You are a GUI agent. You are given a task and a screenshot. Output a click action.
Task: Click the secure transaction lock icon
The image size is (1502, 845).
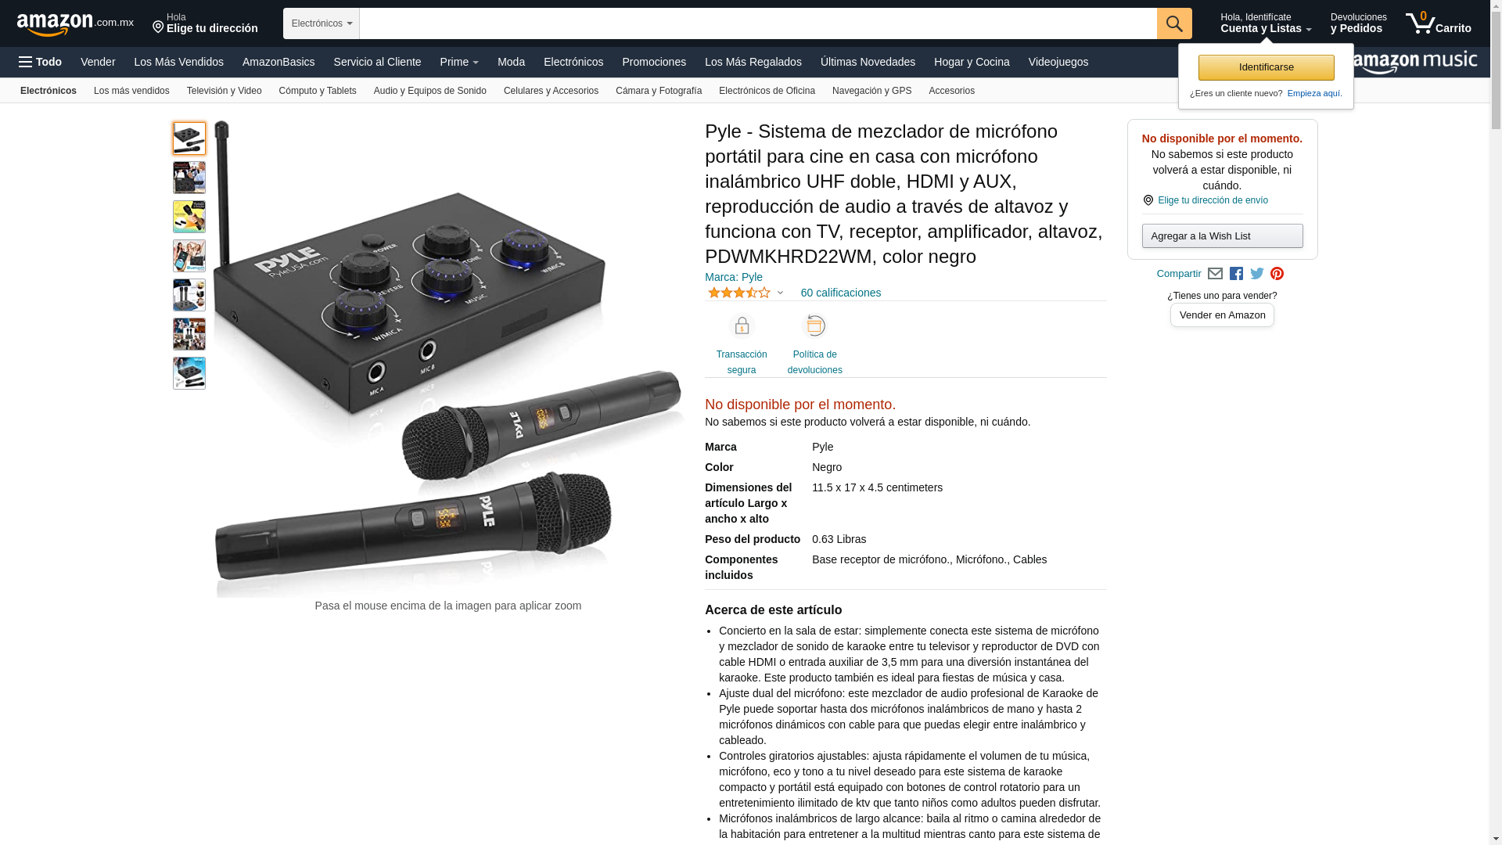point(742,325)
